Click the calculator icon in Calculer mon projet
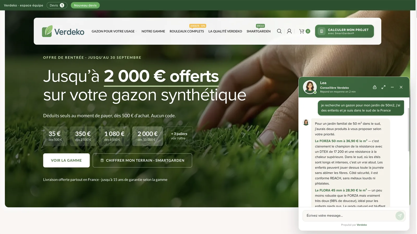 point(322,31)
